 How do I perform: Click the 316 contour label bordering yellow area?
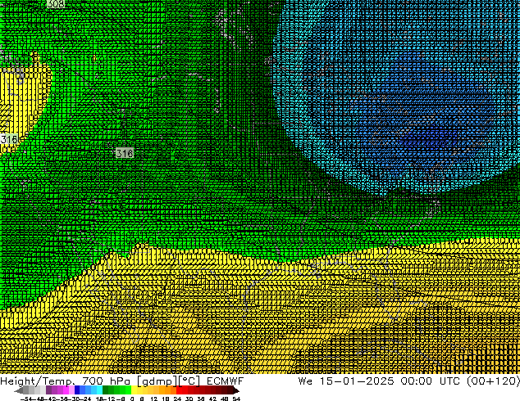tap(9, 139)
